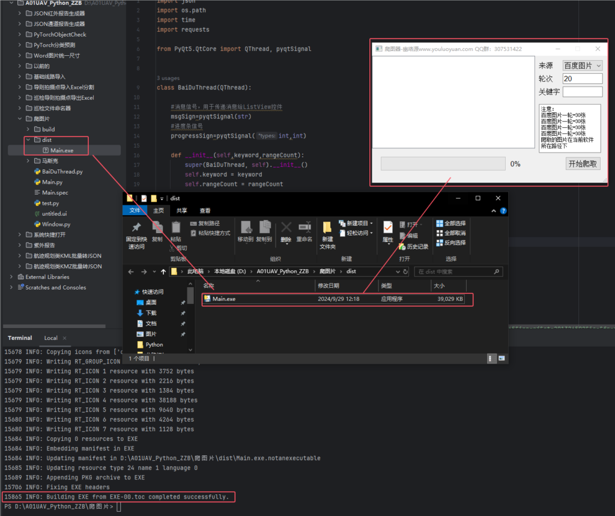Click the 属性 properties checkmark icon
This screenshot has height=516, width=615.
[x=388, y=228]
